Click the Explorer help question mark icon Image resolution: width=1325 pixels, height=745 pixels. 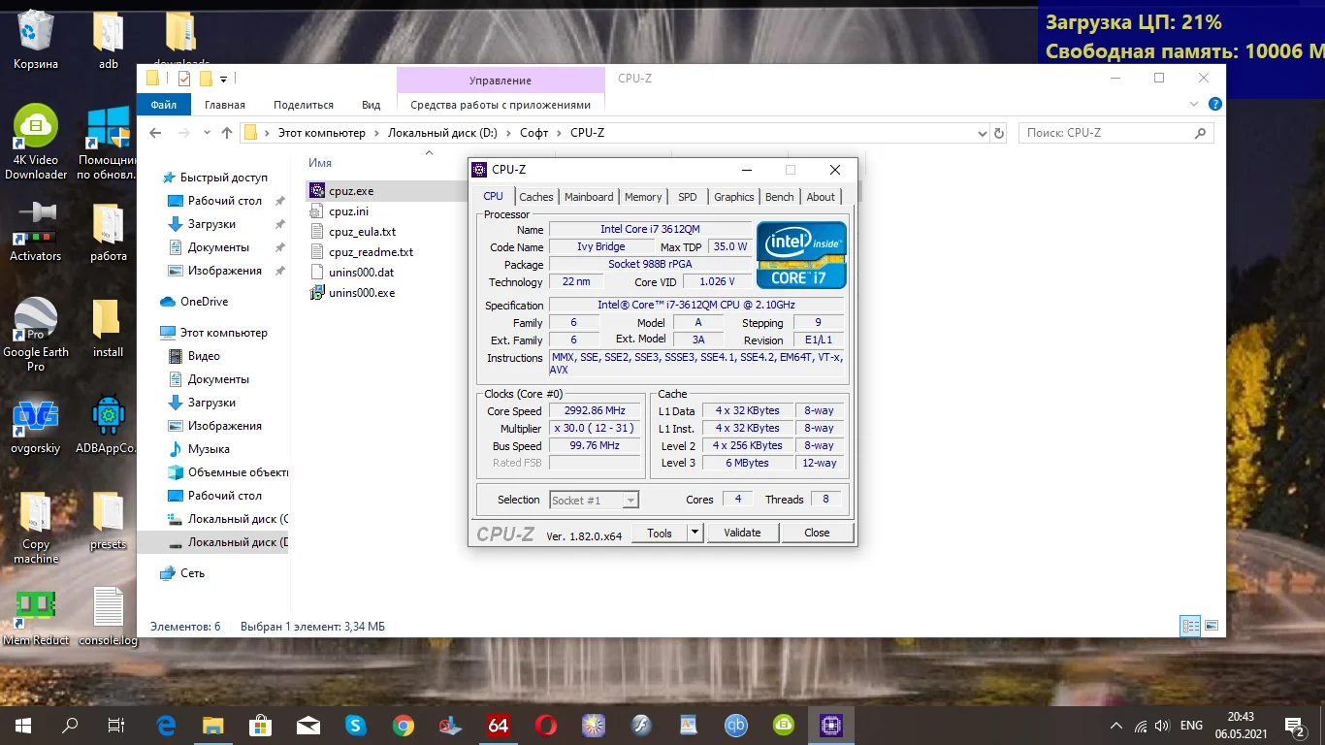click(1214, 105)
